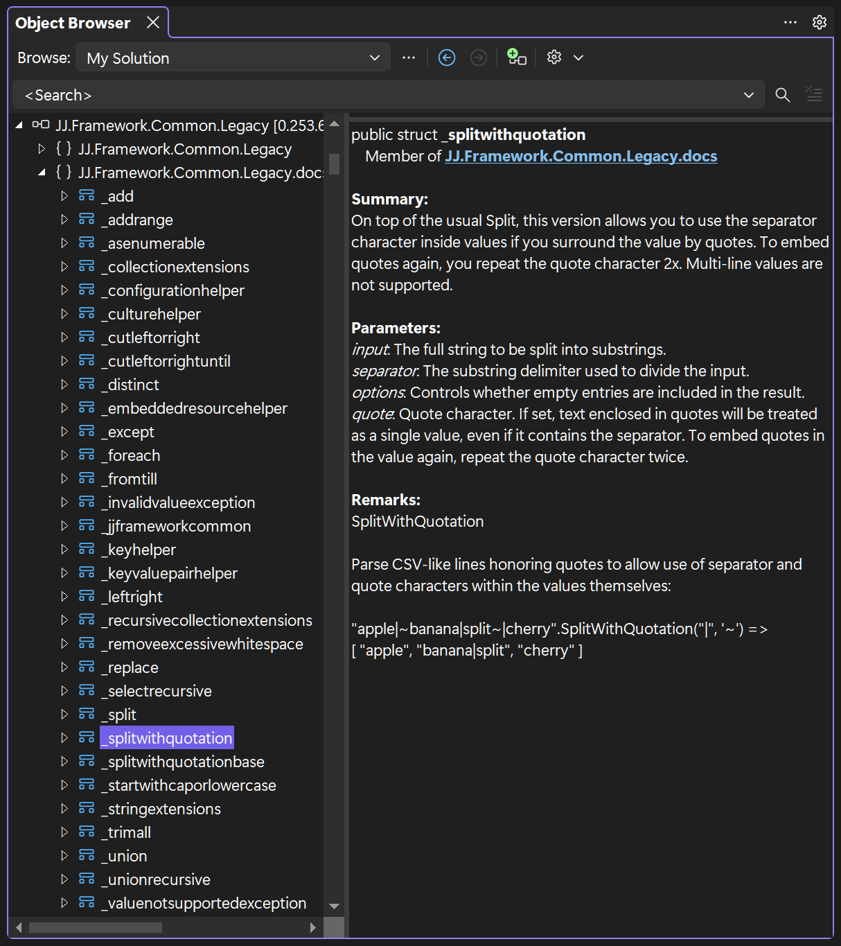Click the struct icon beside _foreach
The width and height of the screenshot is (841, 946).
click(87, 455)
